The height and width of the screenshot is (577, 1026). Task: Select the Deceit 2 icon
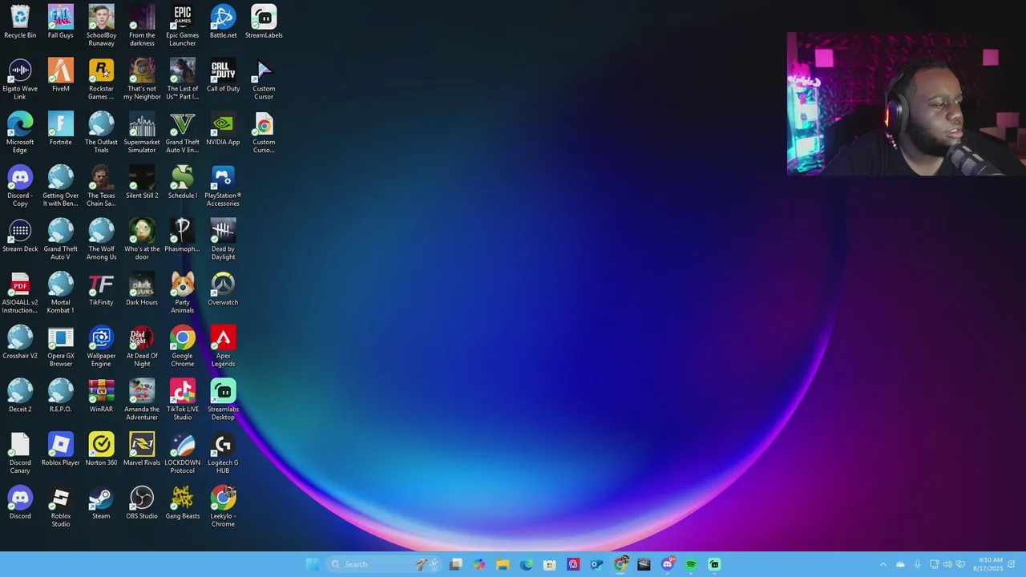point(20,396)
